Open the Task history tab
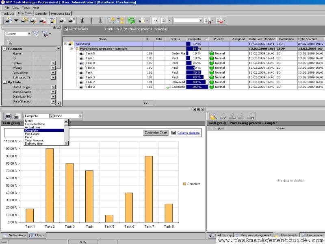 click(221, 235)
